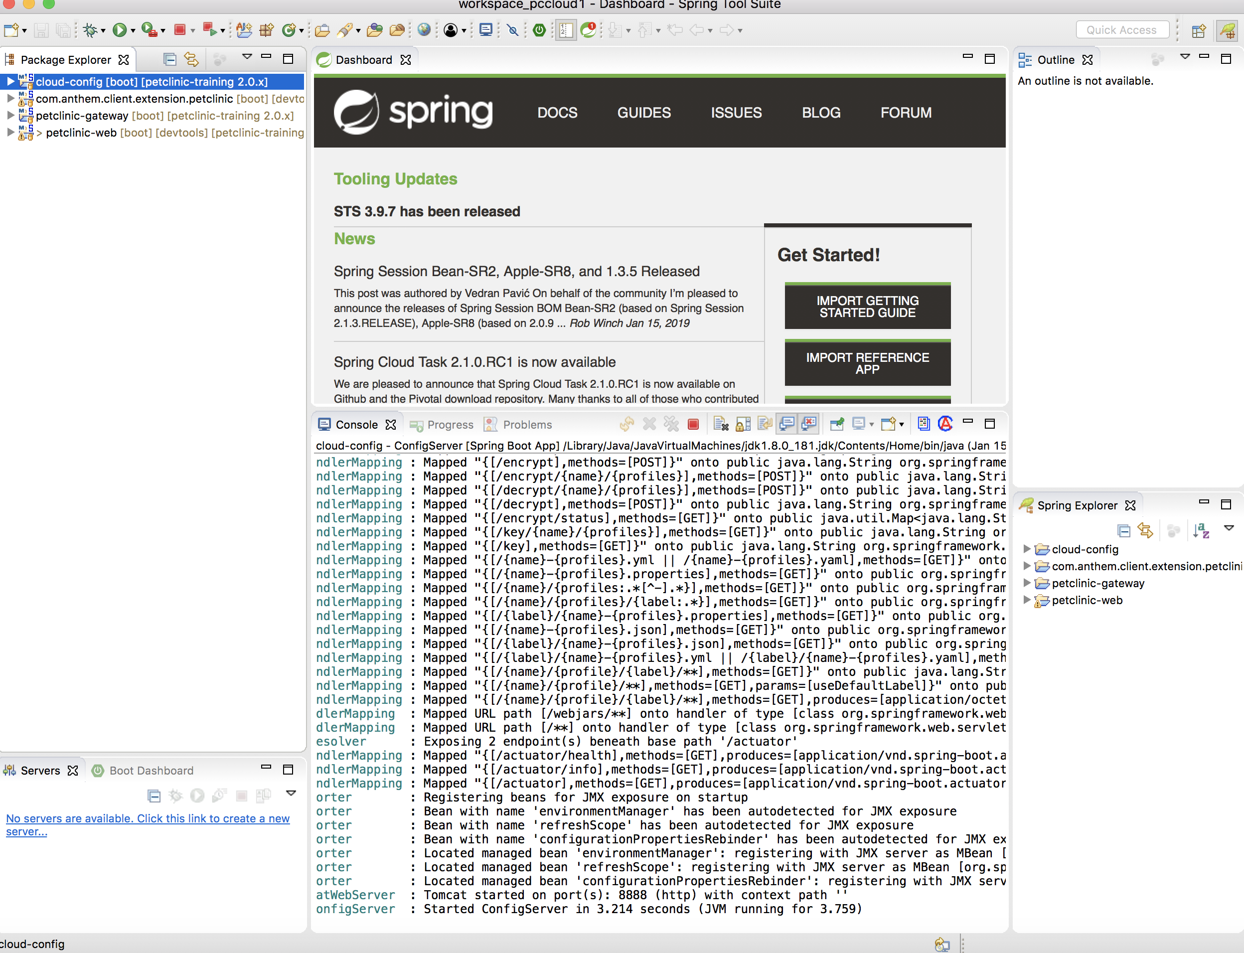Open the Spring perspective icon at top right
Screen dimensions: 1244x953
1227,30
